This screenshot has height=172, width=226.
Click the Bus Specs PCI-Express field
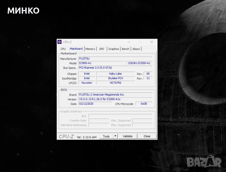[115, 68]
